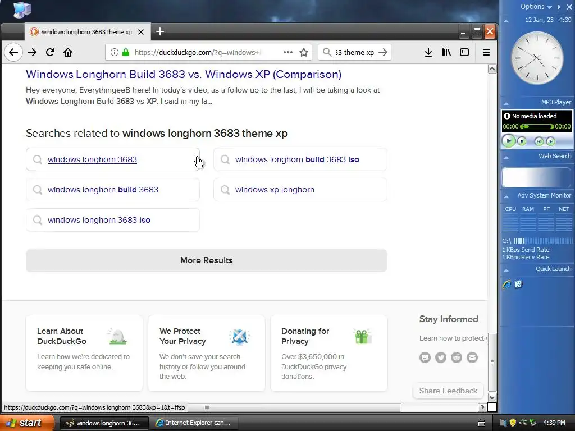Go back to previous page
Image resolution: width=575 pixels, height=431 pixels.
(x=13, y=52)
